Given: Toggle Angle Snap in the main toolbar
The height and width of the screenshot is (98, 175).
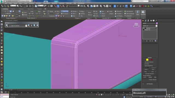Looking at the screenshot, I should pos(58,6).
